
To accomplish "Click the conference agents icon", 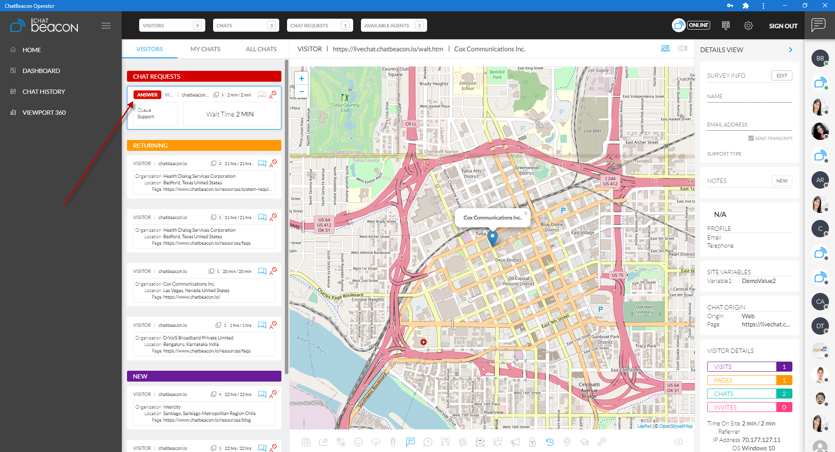I will (498, 442).
